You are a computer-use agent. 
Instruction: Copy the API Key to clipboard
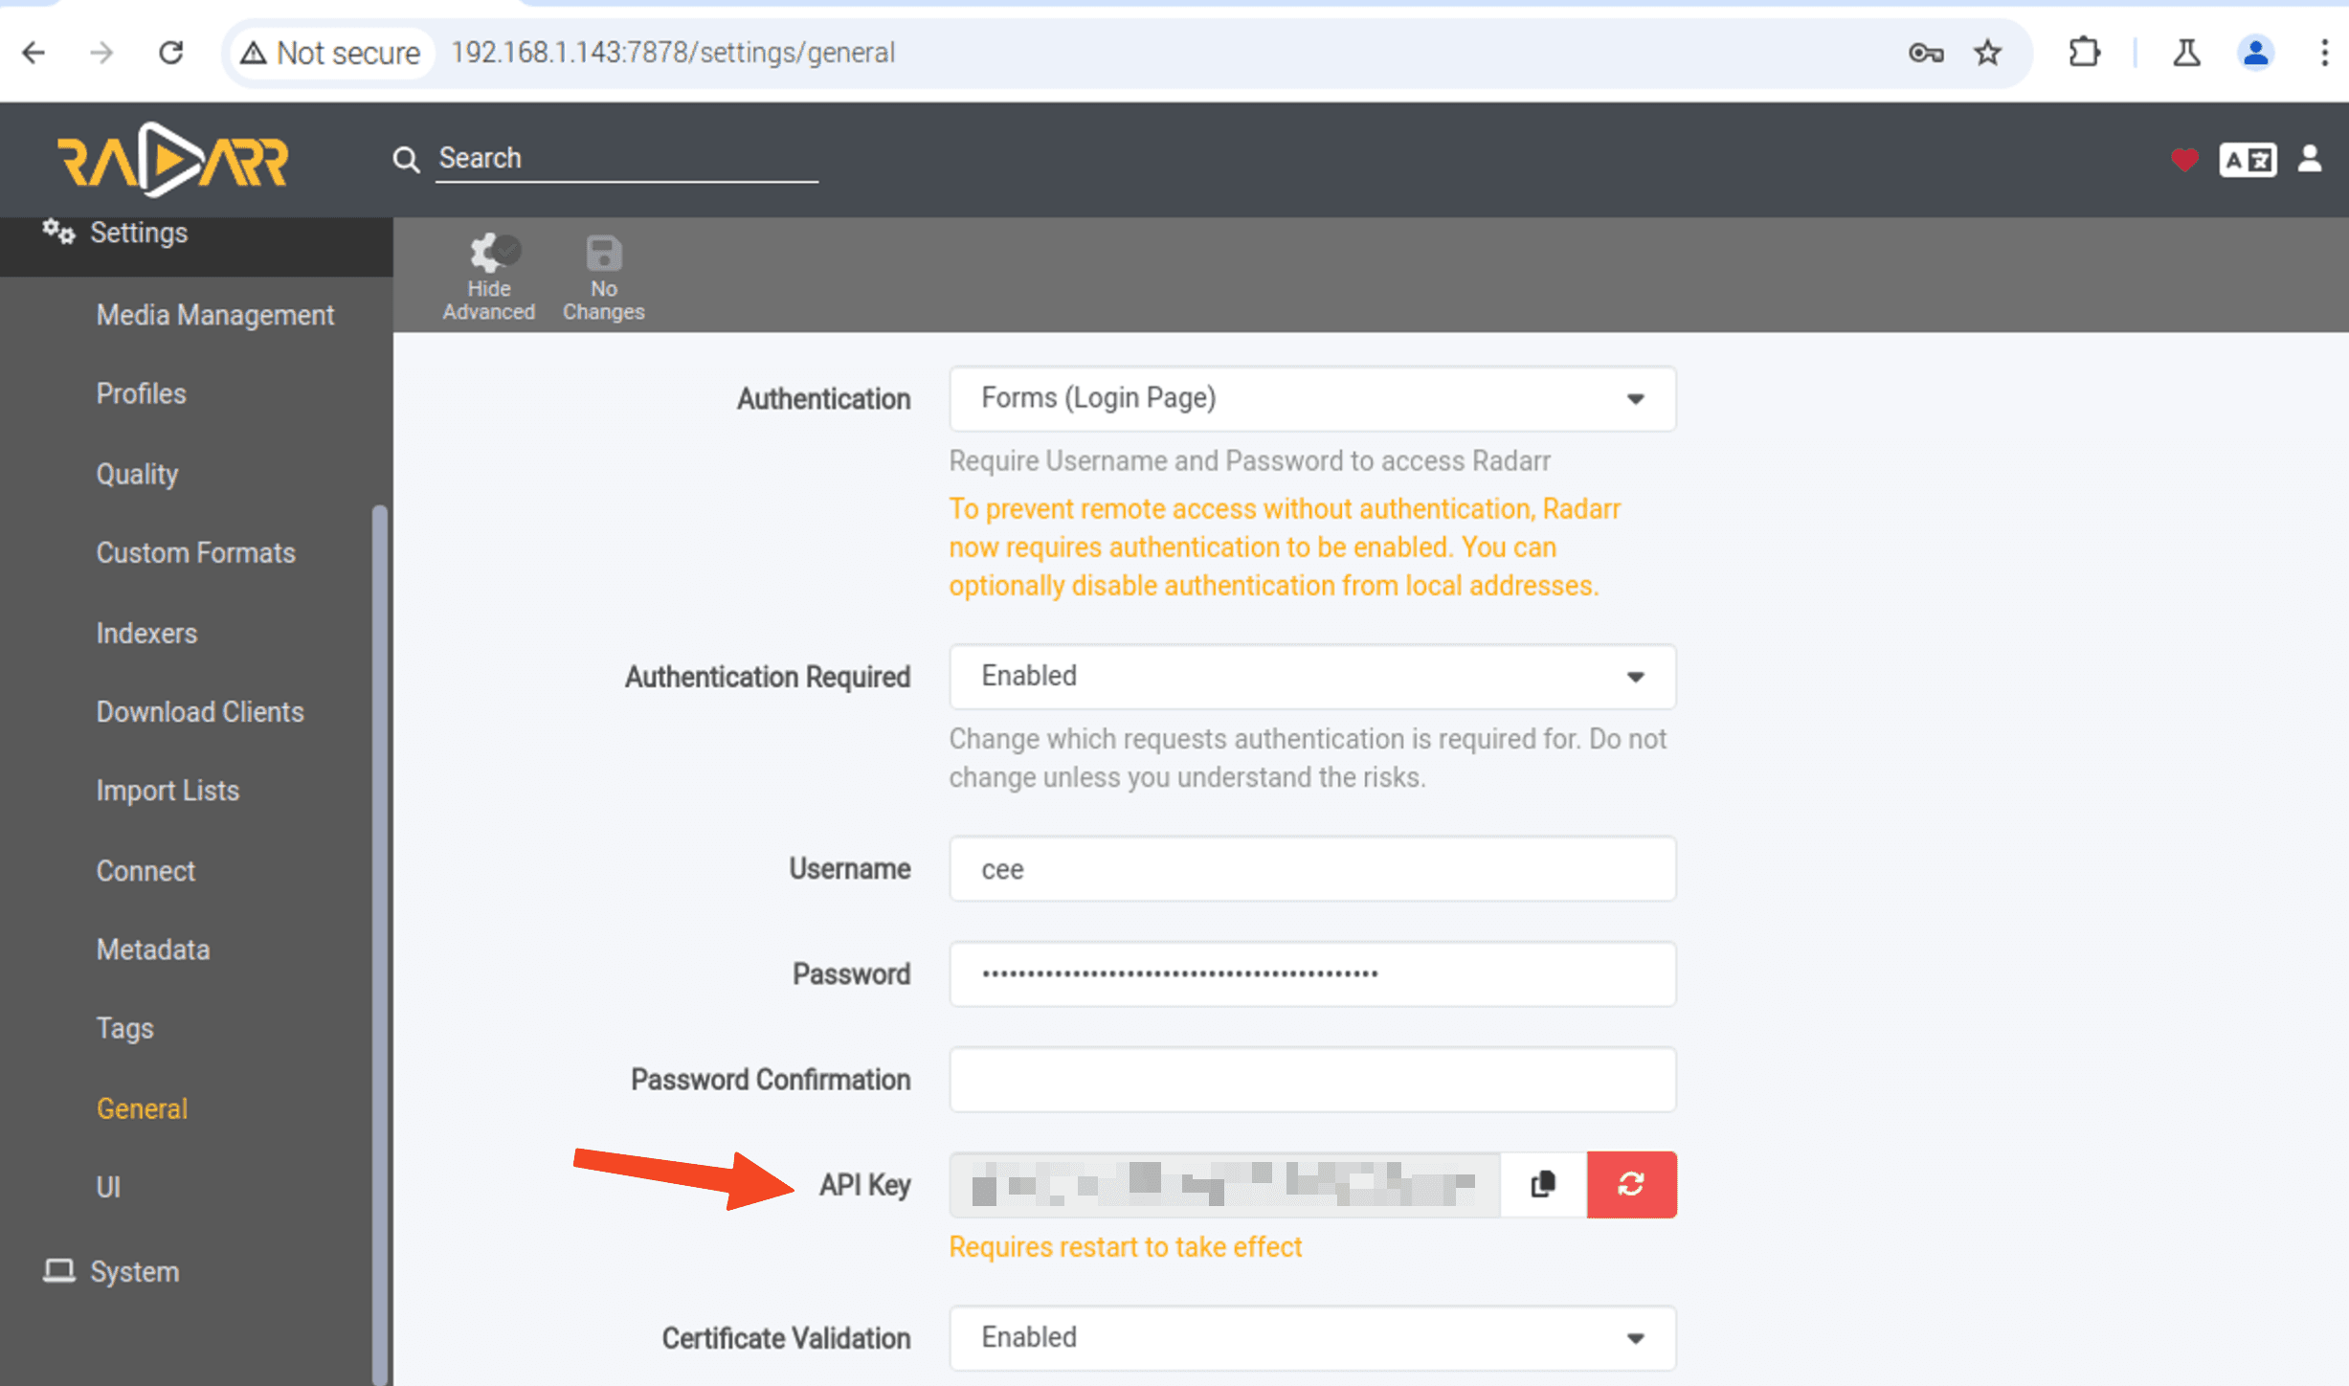(x=1543, y=1184)
